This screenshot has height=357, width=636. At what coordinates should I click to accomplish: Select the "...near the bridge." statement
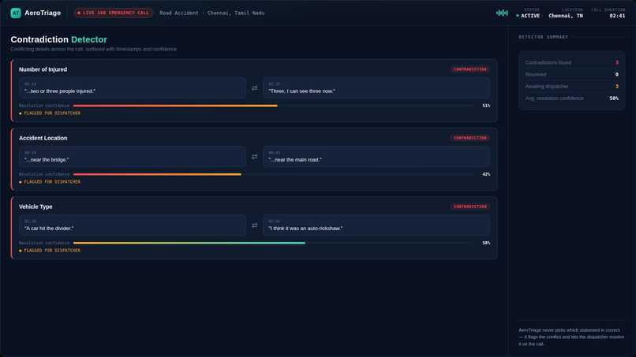coord(133,157)
